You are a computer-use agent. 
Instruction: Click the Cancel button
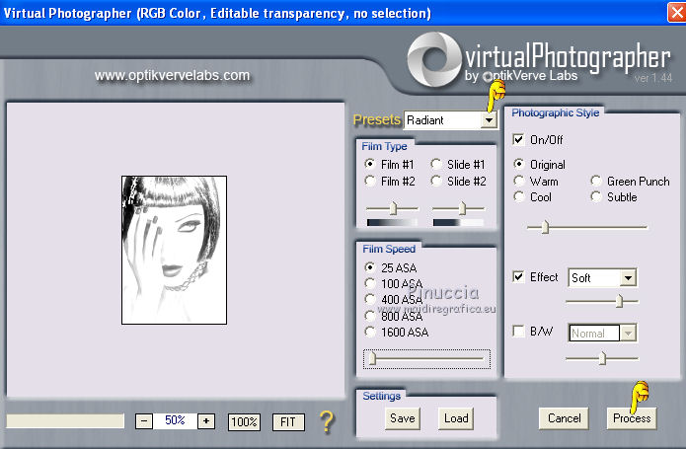(564, 418)
